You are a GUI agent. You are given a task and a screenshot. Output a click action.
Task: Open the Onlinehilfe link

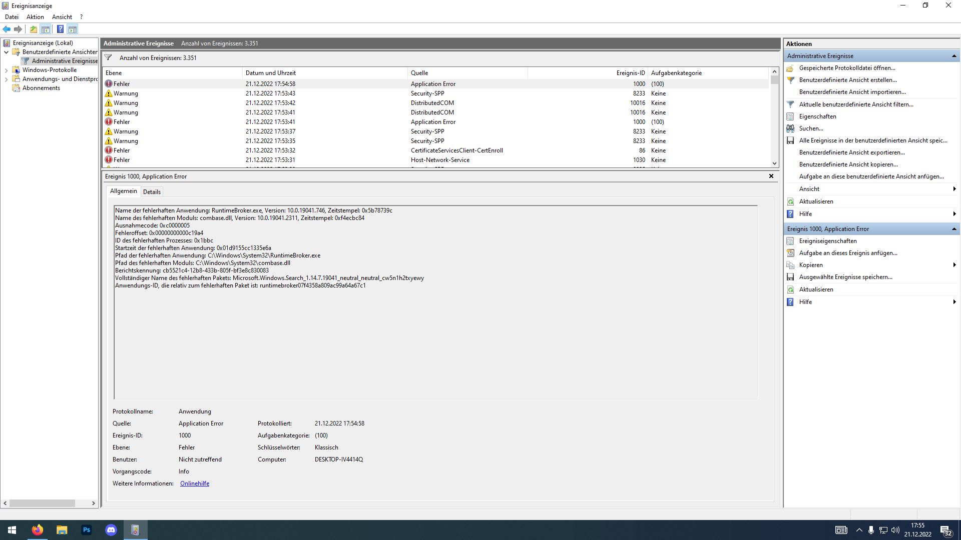tap(195, 483)
